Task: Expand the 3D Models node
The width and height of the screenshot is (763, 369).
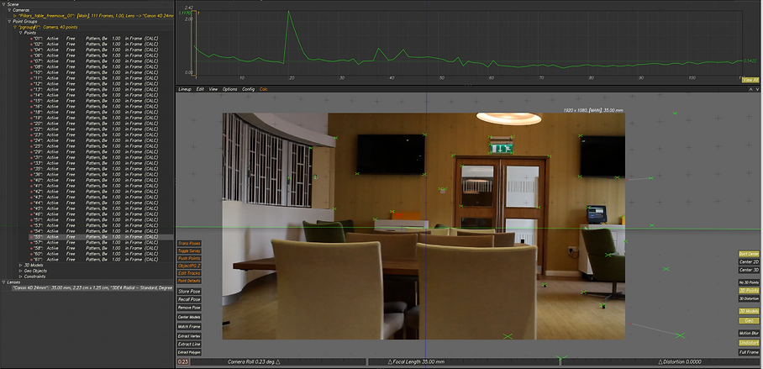Action: click(20, 266)
